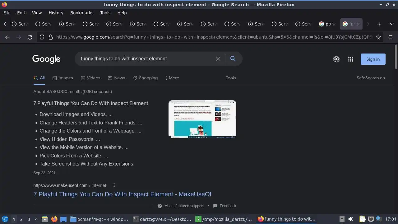Switch to virtual desktop 3
This screenshot has width=398, height=224.
tap(29, 219)
